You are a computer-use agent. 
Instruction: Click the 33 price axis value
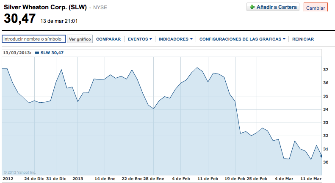326,123
